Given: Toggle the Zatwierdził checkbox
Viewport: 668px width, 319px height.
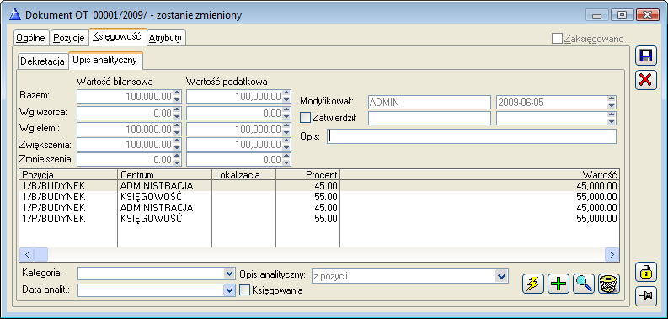Looking at the screenshot, I should pyautogui.click(x=306, y=117).
